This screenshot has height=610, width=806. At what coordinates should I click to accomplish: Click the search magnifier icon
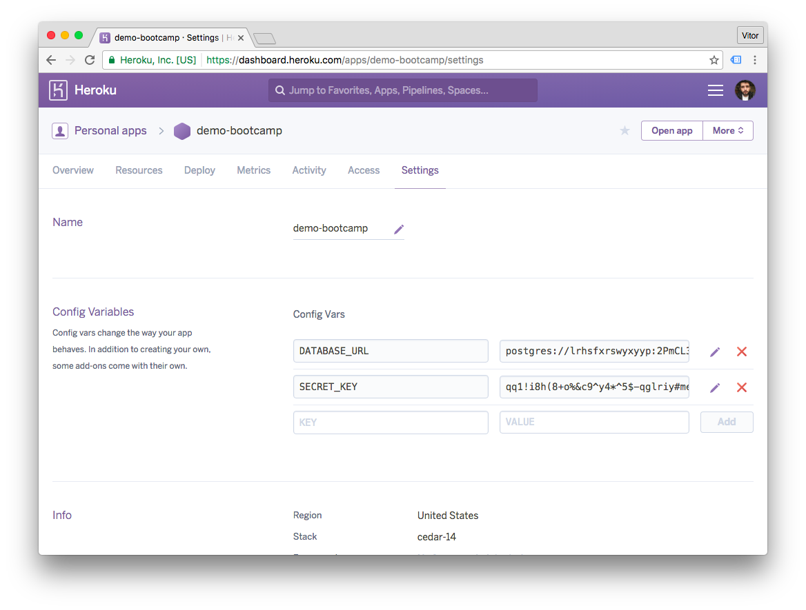[x=279, y=90]
